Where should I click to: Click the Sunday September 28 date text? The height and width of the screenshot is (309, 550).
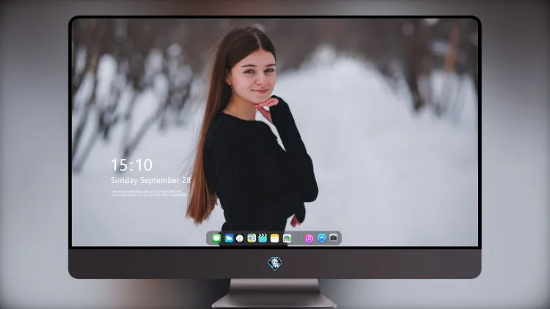point(151,180)
